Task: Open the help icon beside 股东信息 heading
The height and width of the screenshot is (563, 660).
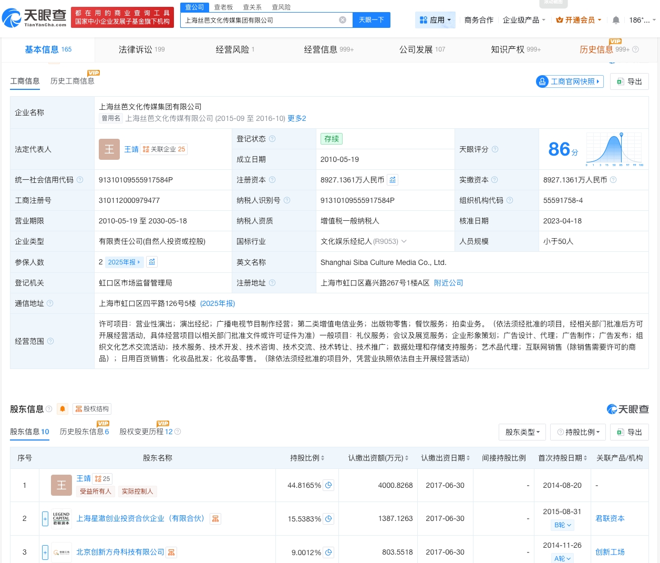Action: [49, 409]
